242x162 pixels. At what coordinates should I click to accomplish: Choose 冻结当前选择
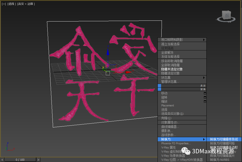click(x=170, y=57)
